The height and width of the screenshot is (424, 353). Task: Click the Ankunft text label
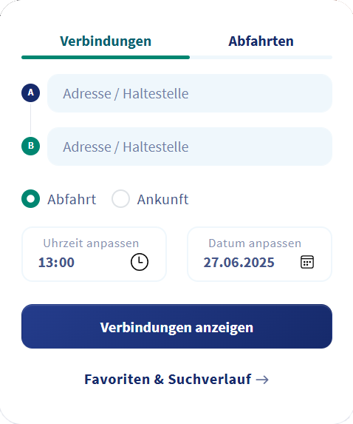coord(162,200)
